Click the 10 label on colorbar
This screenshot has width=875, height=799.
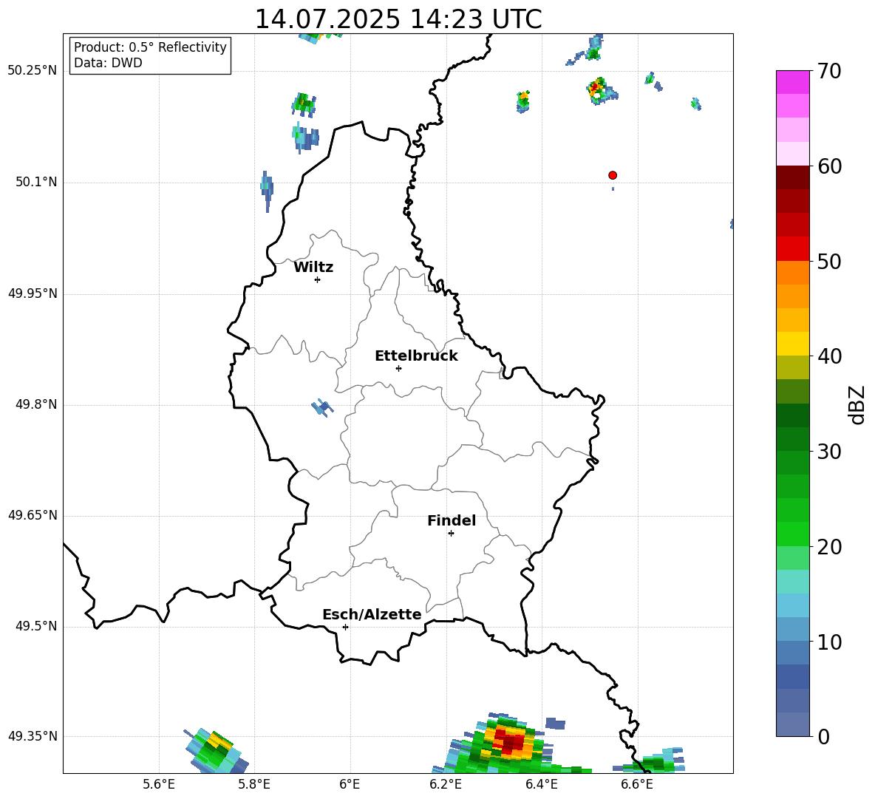(x=829, y=642)
